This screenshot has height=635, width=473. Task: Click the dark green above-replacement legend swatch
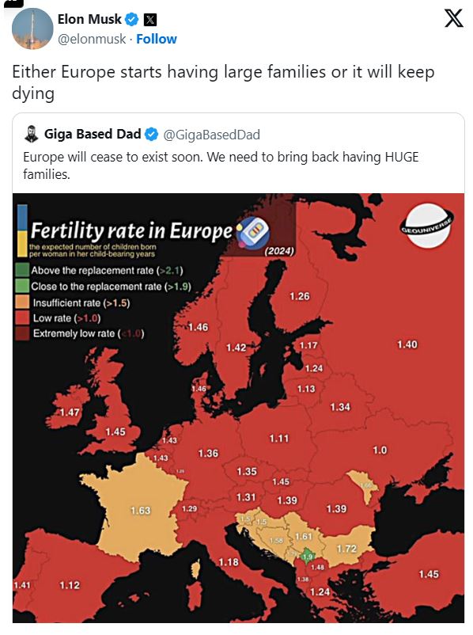click(22, 270)
